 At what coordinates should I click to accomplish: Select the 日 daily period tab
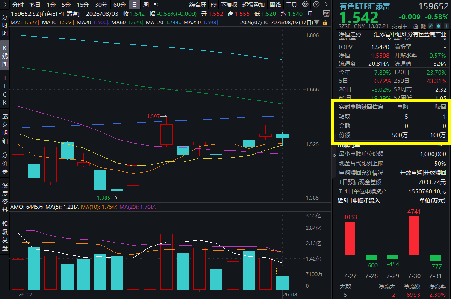[x=134, y=5]
